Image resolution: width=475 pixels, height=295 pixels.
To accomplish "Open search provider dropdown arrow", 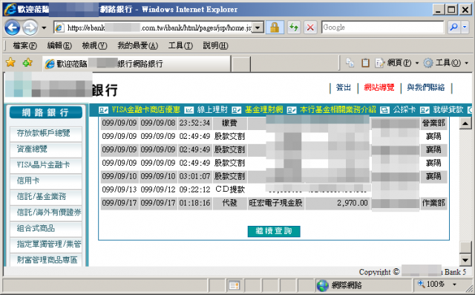I will point(465,27).
